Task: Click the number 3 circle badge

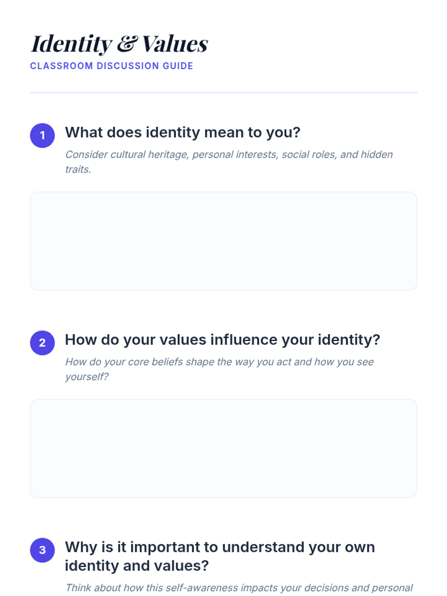Action: pos(42,550)
